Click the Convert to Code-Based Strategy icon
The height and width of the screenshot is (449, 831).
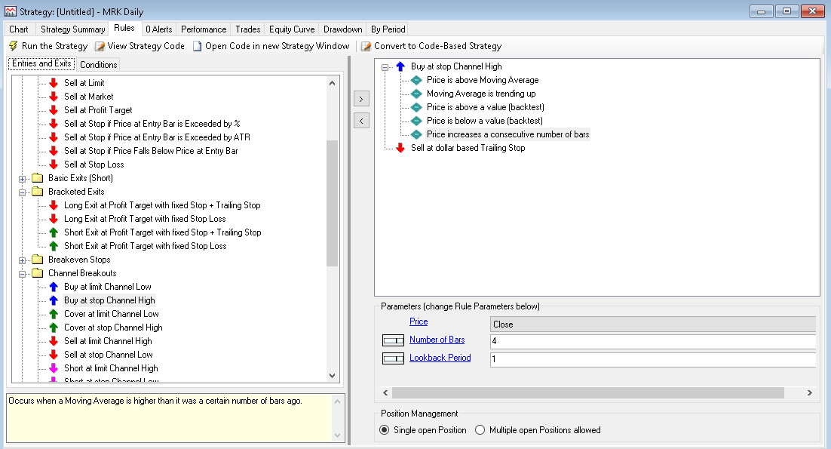pyautogui.click(x=366, y=46)
